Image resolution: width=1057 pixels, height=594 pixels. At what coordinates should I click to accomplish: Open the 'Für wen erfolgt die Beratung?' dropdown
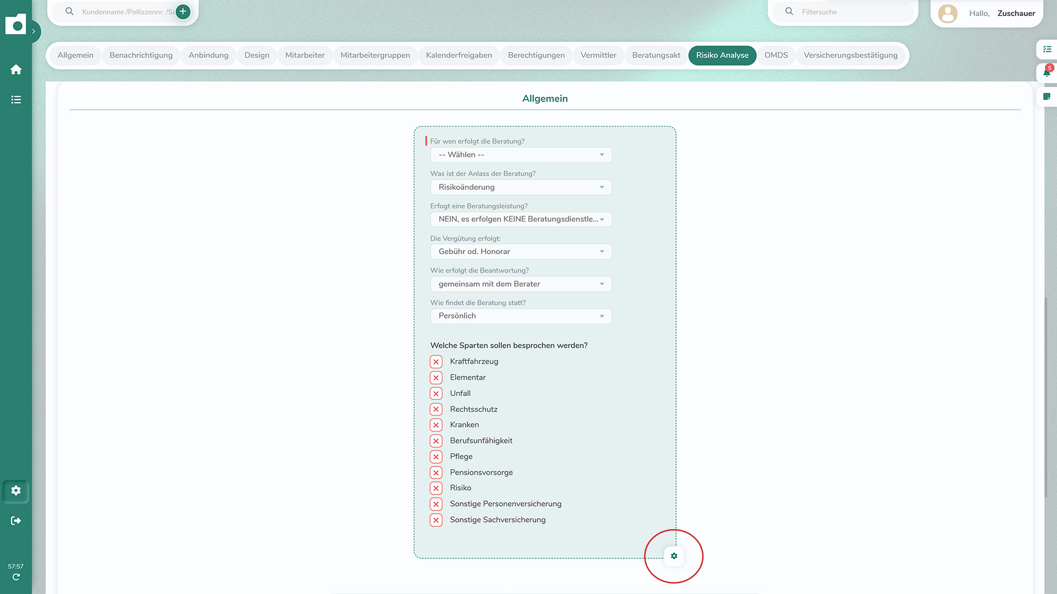click(x=521, y=155)
